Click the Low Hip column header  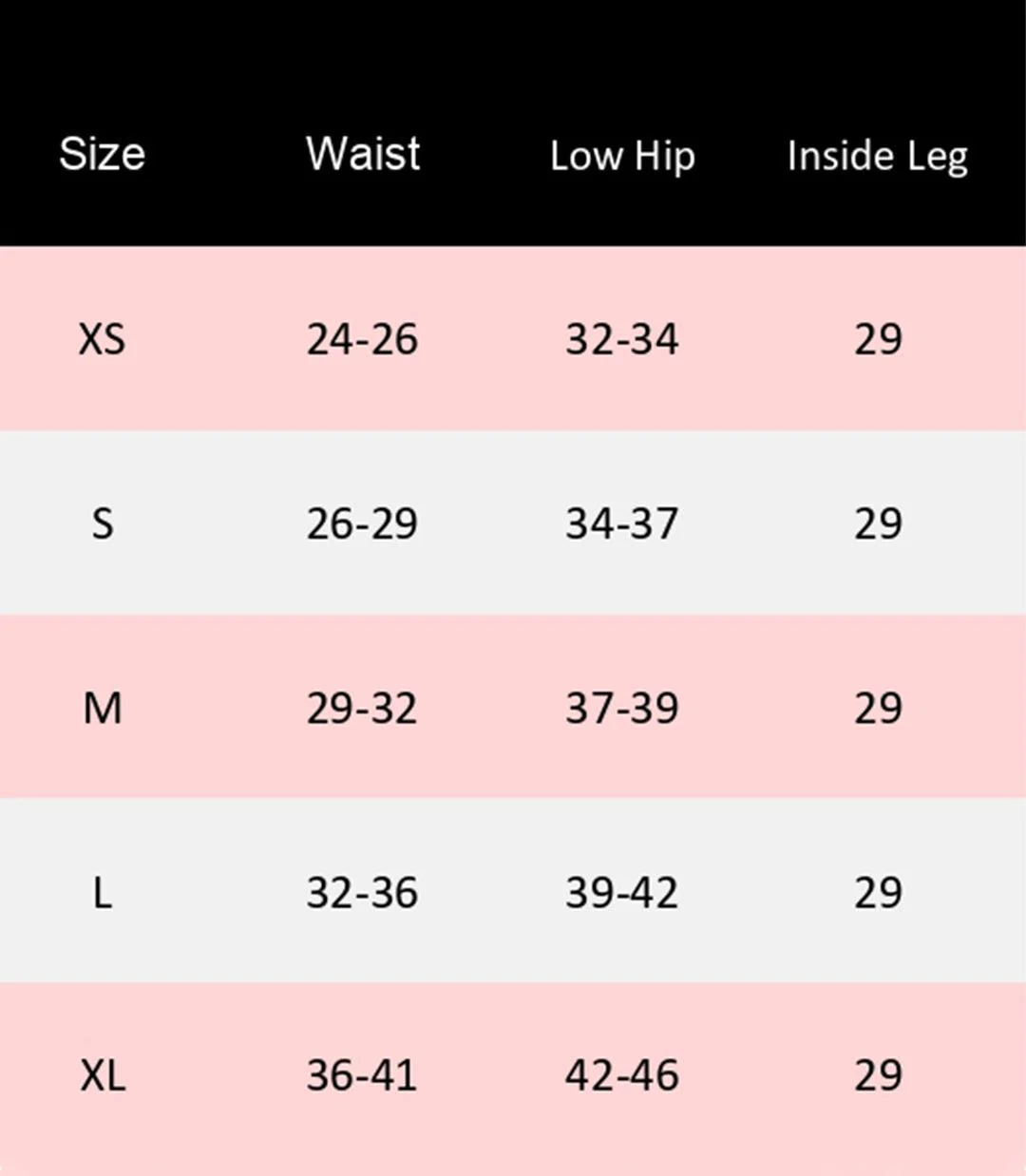[x=622, y=156]
